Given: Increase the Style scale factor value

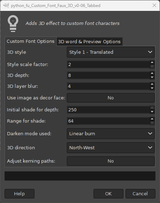Looking at the screenshot, I should click(x=152, y=63).
